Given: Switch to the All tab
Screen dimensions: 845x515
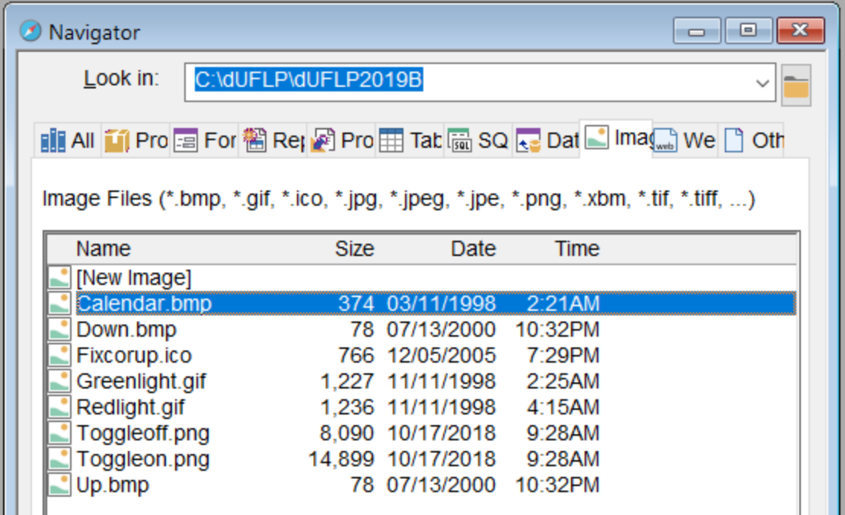Looking at the screenshot, I should [68, 141].
